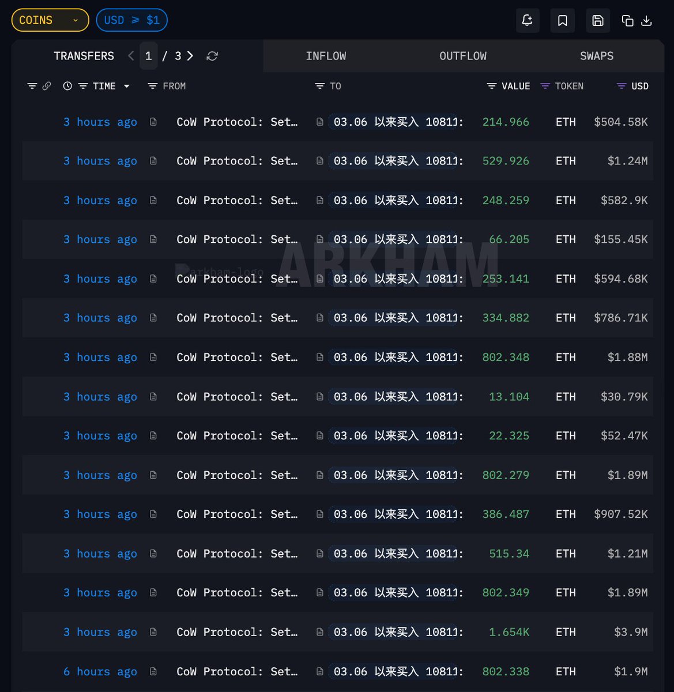Select the TRANSFERS tab
The height and width of the screenshot is (692, 674).
point(84,56)
